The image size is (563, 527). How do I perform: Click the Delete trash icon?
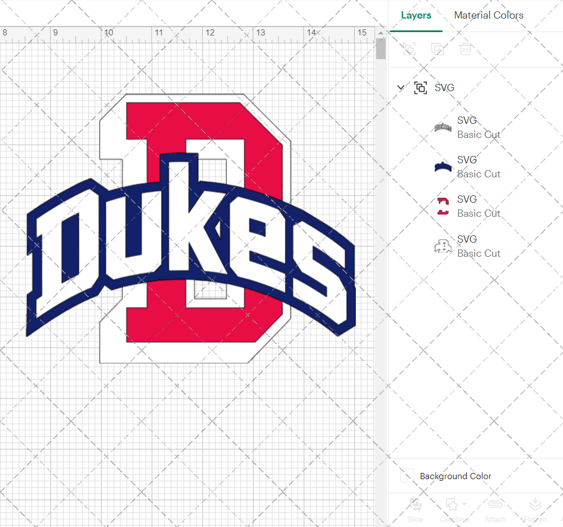[465, 49]
